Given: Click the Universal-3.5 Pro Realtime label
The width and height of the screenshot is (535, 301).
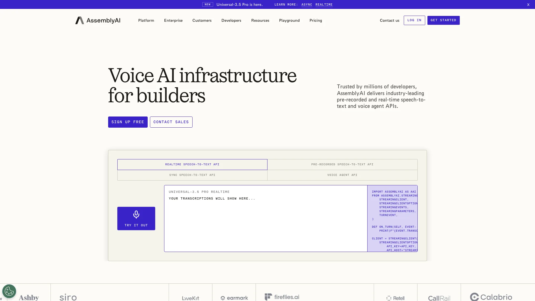Looking at the screenshot, I should (x=199, y=192).
